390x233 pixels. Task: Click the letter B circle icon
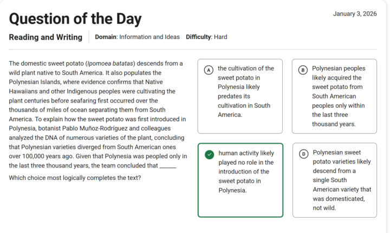coord(303,70)
